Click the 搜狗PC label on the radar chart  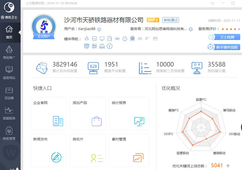point(174,110)
